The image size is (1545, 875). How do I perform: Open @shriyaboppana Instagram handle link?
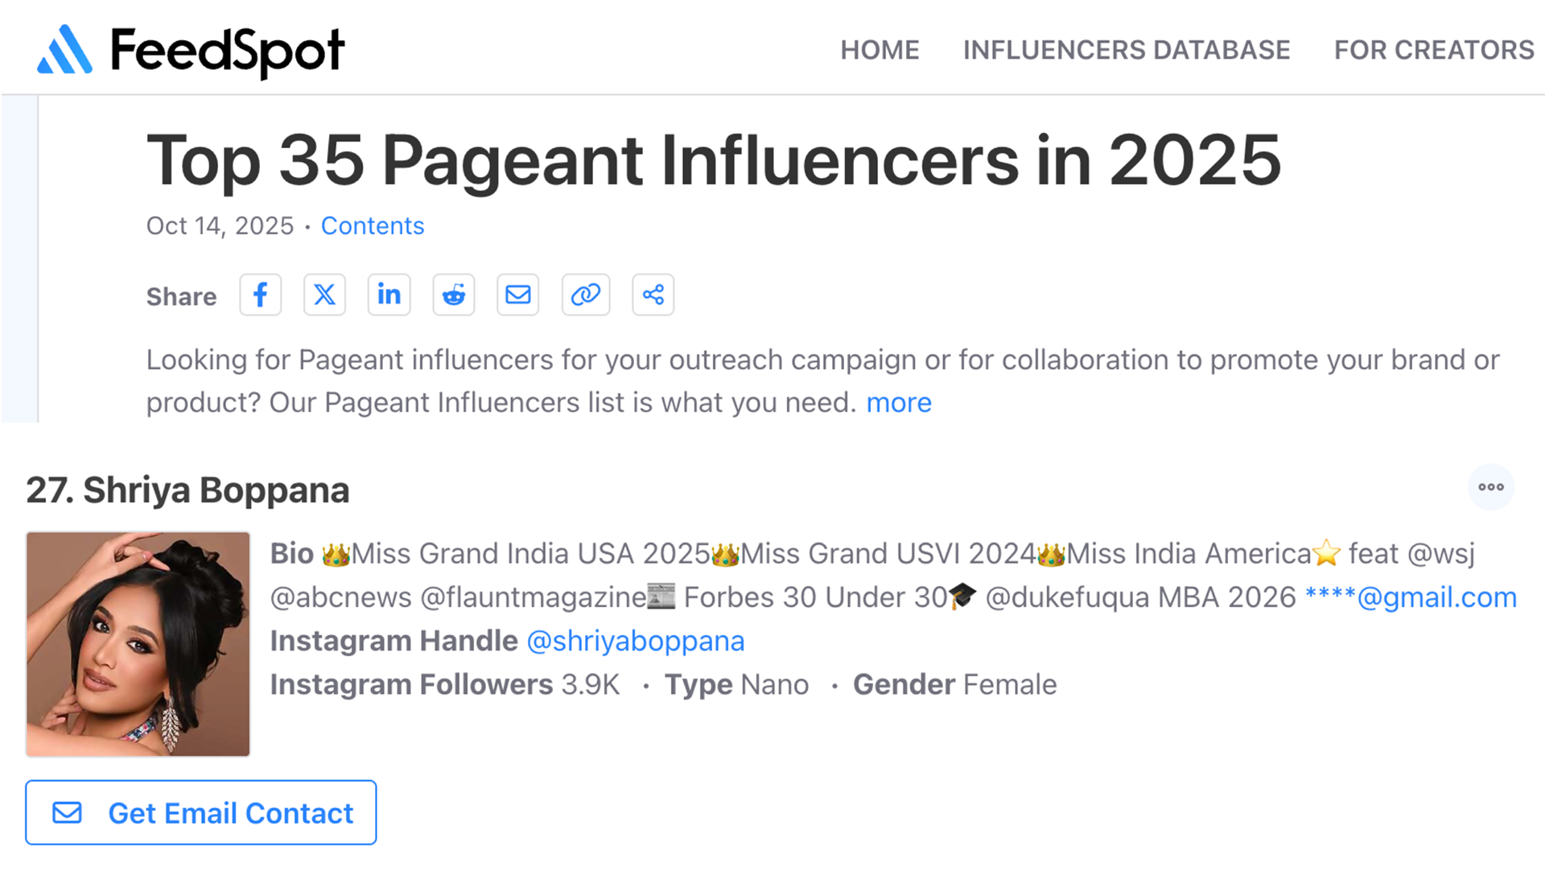635,642
